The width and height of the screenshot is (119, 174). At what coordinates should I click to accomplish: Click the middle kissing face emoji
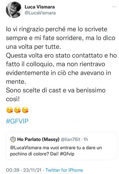[17, 110]
